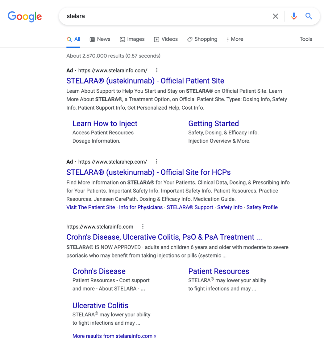Open options menu for stelarahcp.com ad
324x345 pixels.
tap(156, 162)
